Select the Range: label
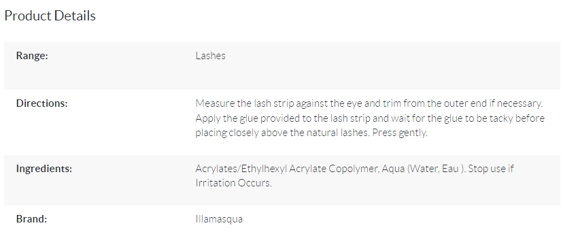580x249 pixels. pos(32,56)
